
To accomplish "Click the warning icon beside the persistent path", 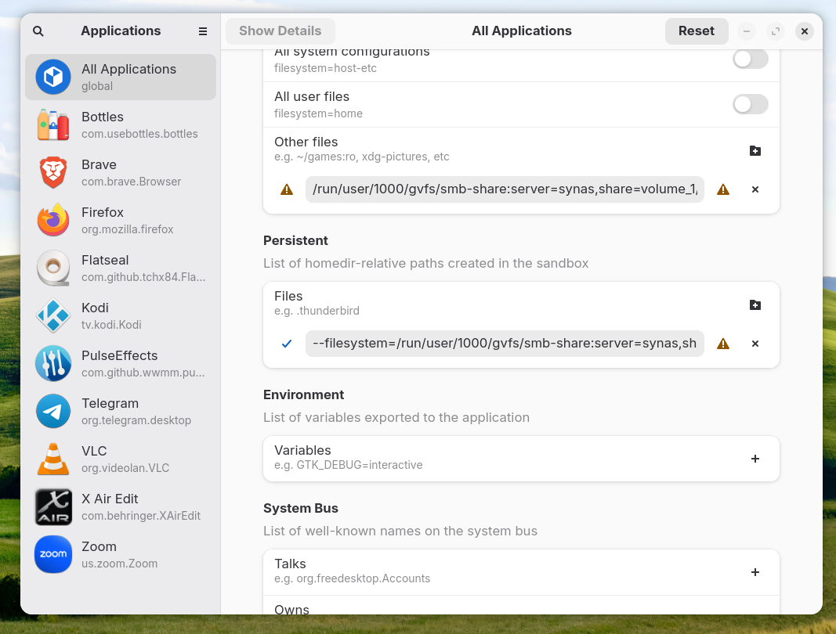I will coord(723,344).
